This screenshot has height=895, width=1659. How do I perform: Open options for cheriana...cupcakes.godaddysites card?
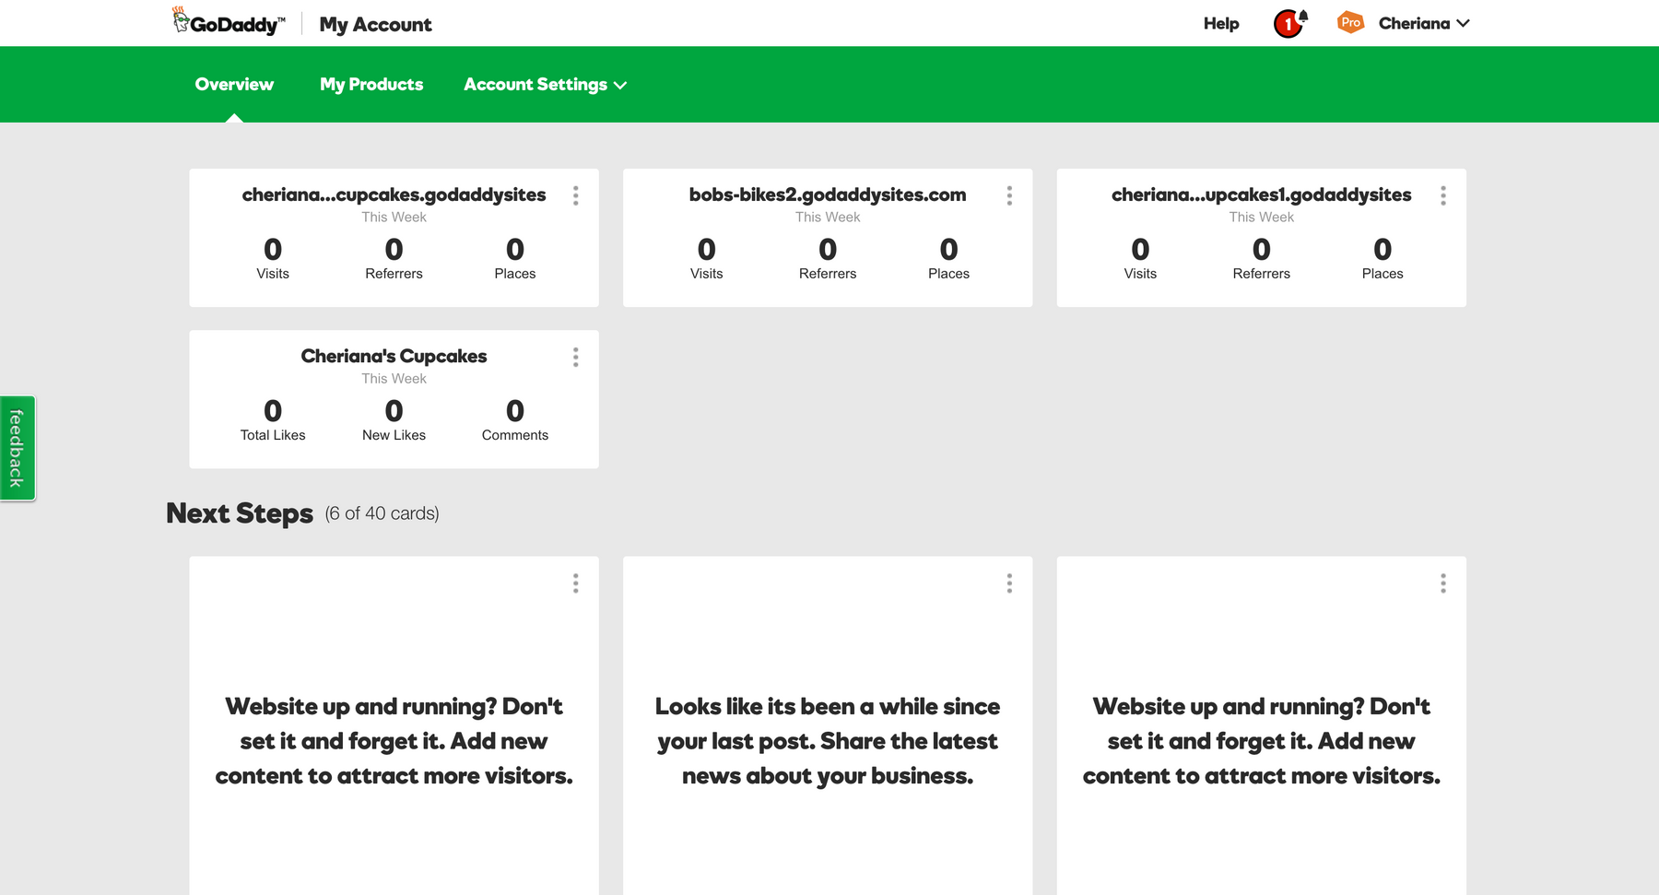[x=576, y=195]
